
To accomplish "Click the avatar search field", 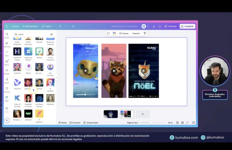I will (x=34, y=34).
